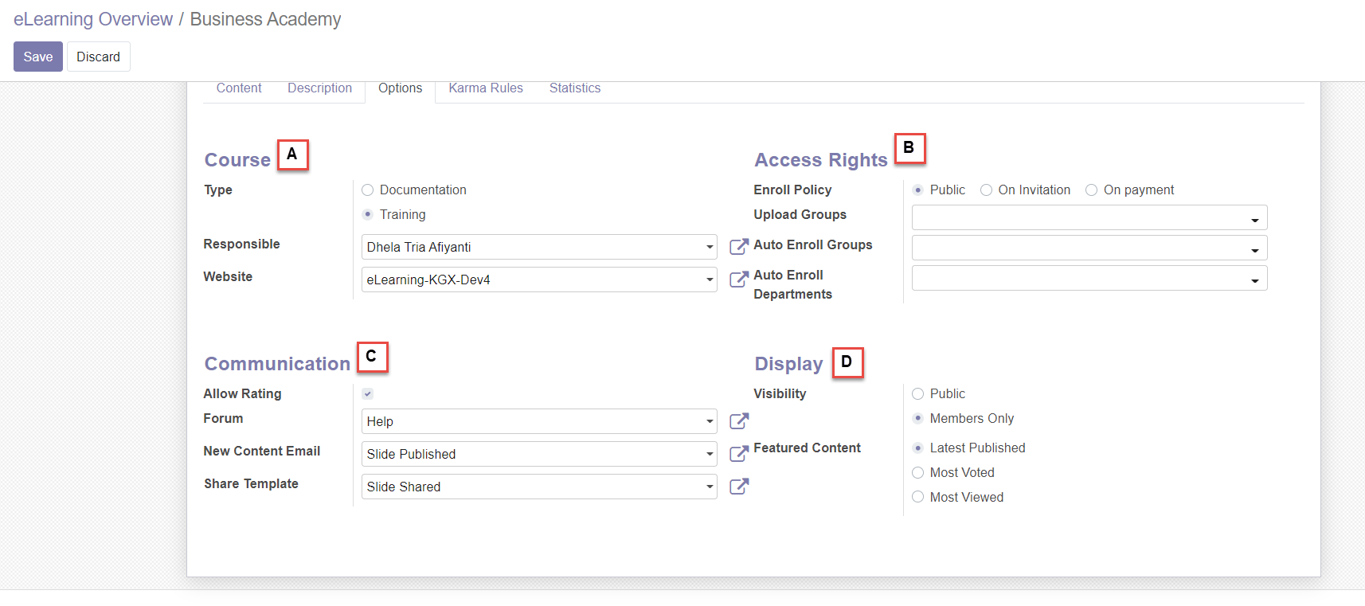
Task: Switch to the Description tab
Action: tap(319, 88)
